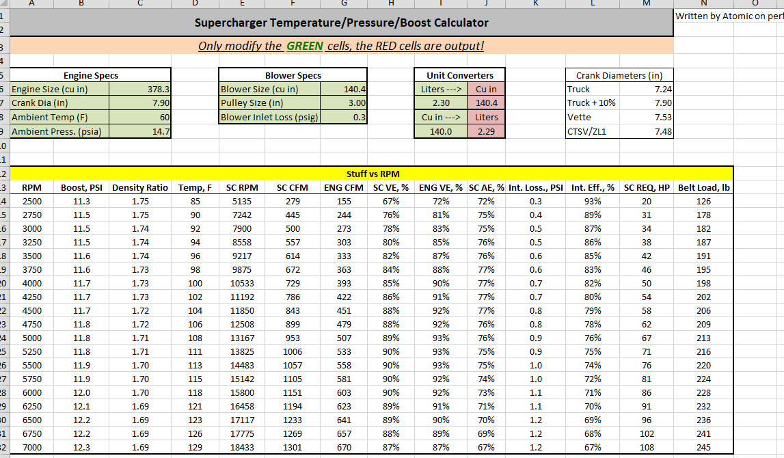Image resolution: width=784 pixels, height=458 pixels.
Task: Click the Belt Load, lb heading cell
Action: pos(703,187)
